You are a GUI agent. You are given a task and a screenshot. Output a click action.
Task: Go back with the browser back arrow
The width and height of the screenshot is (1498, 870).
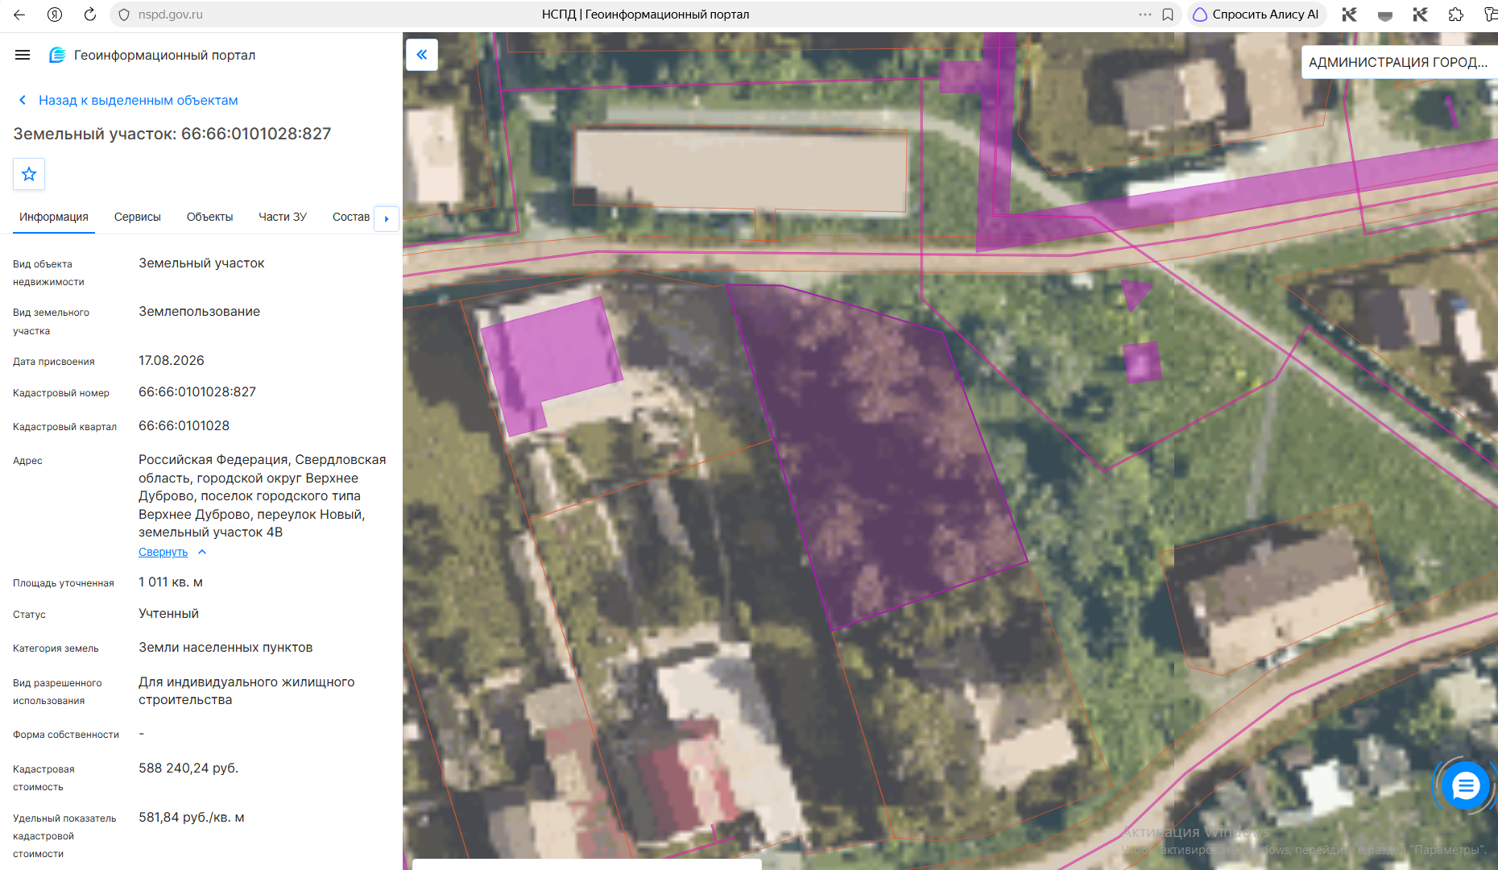(x=19, y=14)
